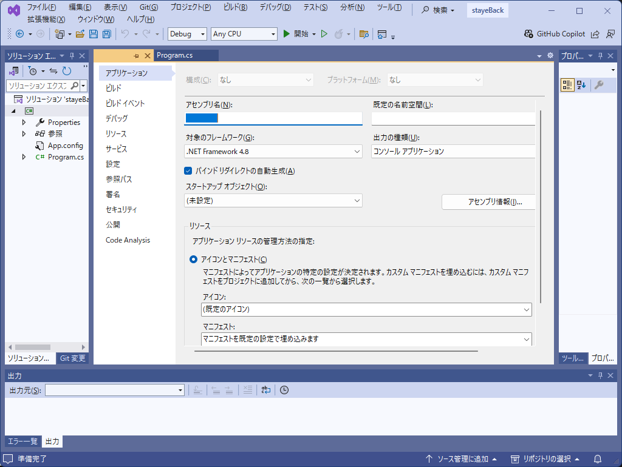Toggle timestamps in the Output window
This screenshot has width=622, height=467.
click(284, 390)
